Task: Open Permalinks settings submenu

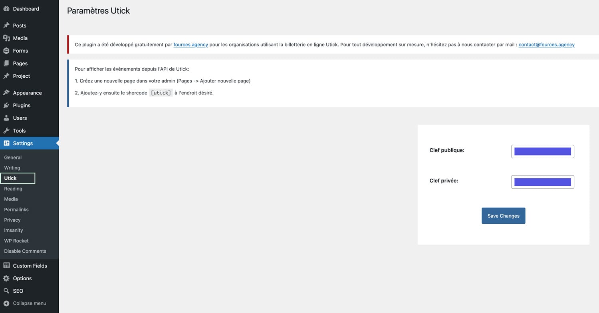Action: click(16, 209)
